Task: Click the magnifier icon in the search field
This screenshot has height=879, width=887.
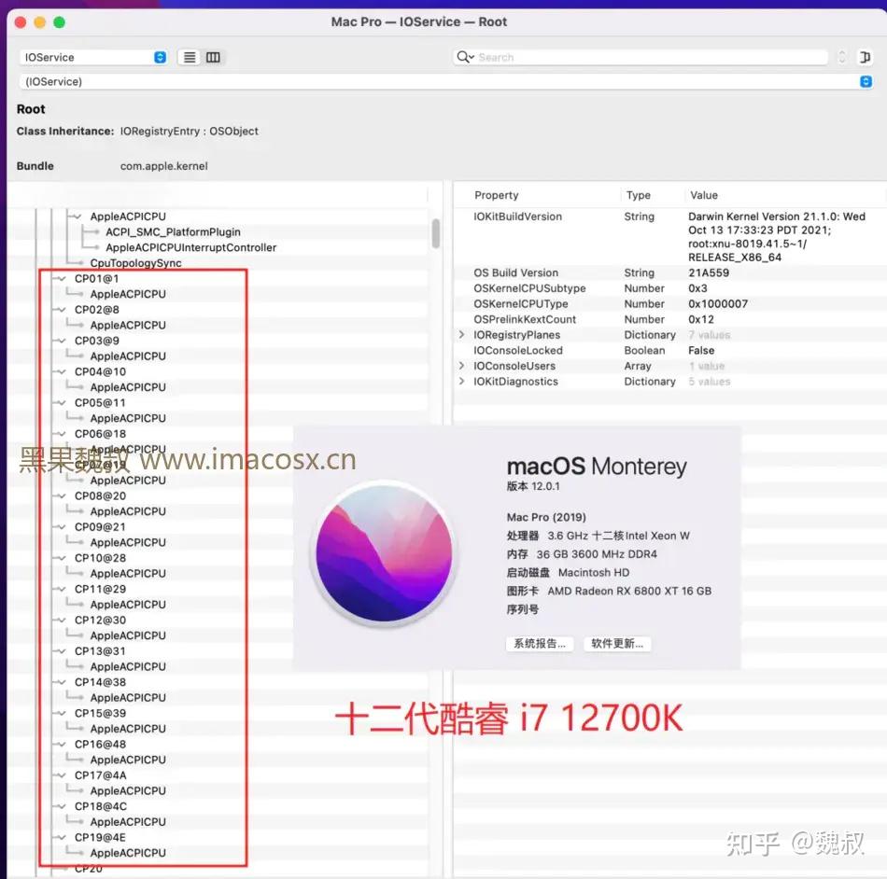Action: tap(464, 57)
